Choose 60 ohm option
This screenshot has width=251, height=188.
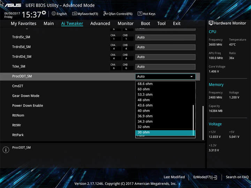click(x=164, y=89)
